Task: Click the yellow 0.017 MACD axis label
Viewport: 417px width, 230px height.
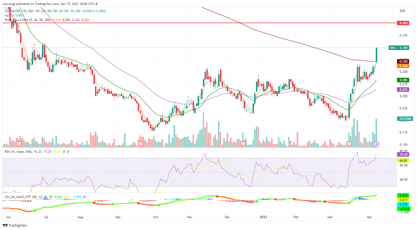Action: click(403, 200)
